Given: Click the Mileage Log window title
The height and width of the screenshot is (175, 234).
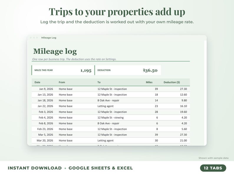Looking at the screenshot, I should coord(49,38).
